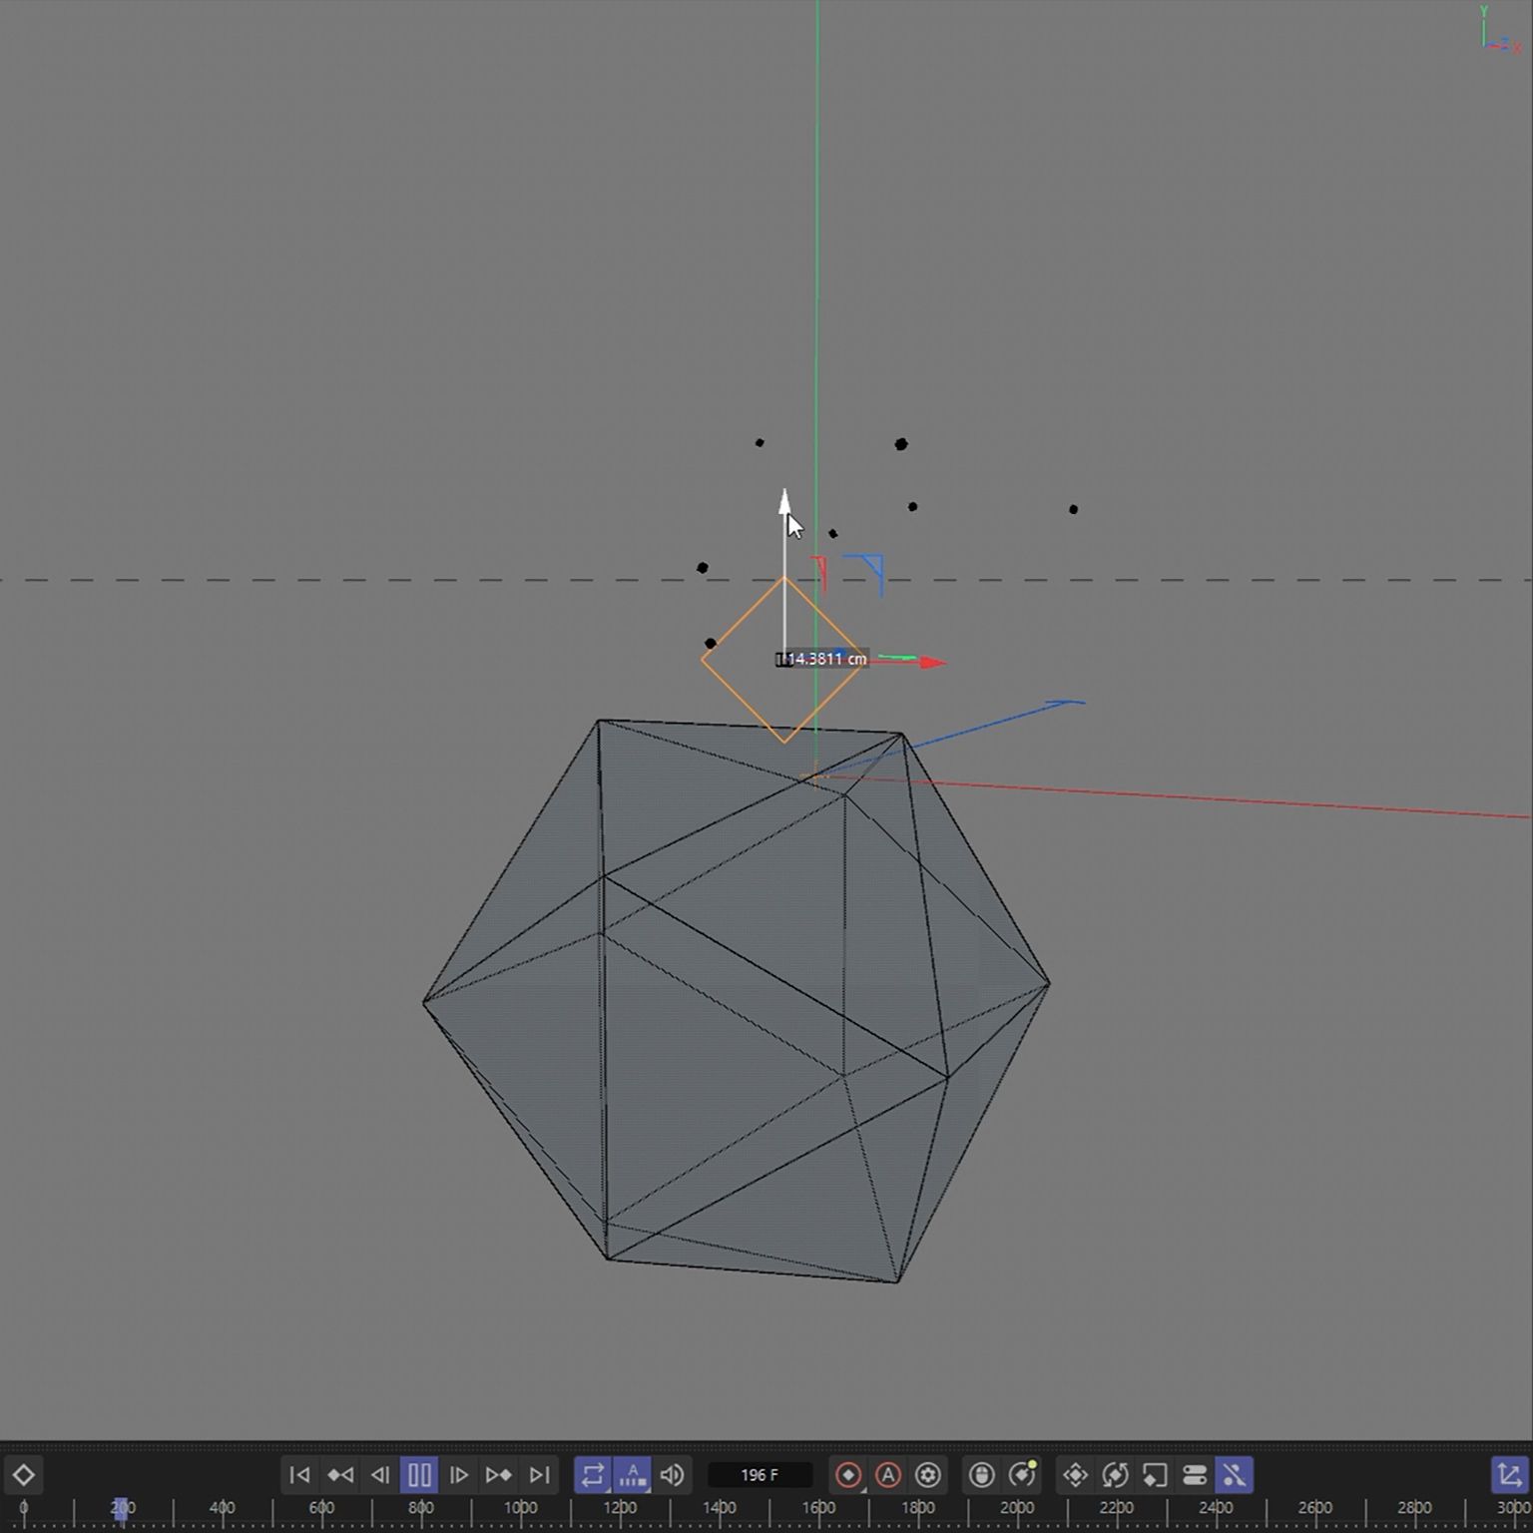Pause playback with the pause button
1533x1533 pixels.
pos(419,1475)
